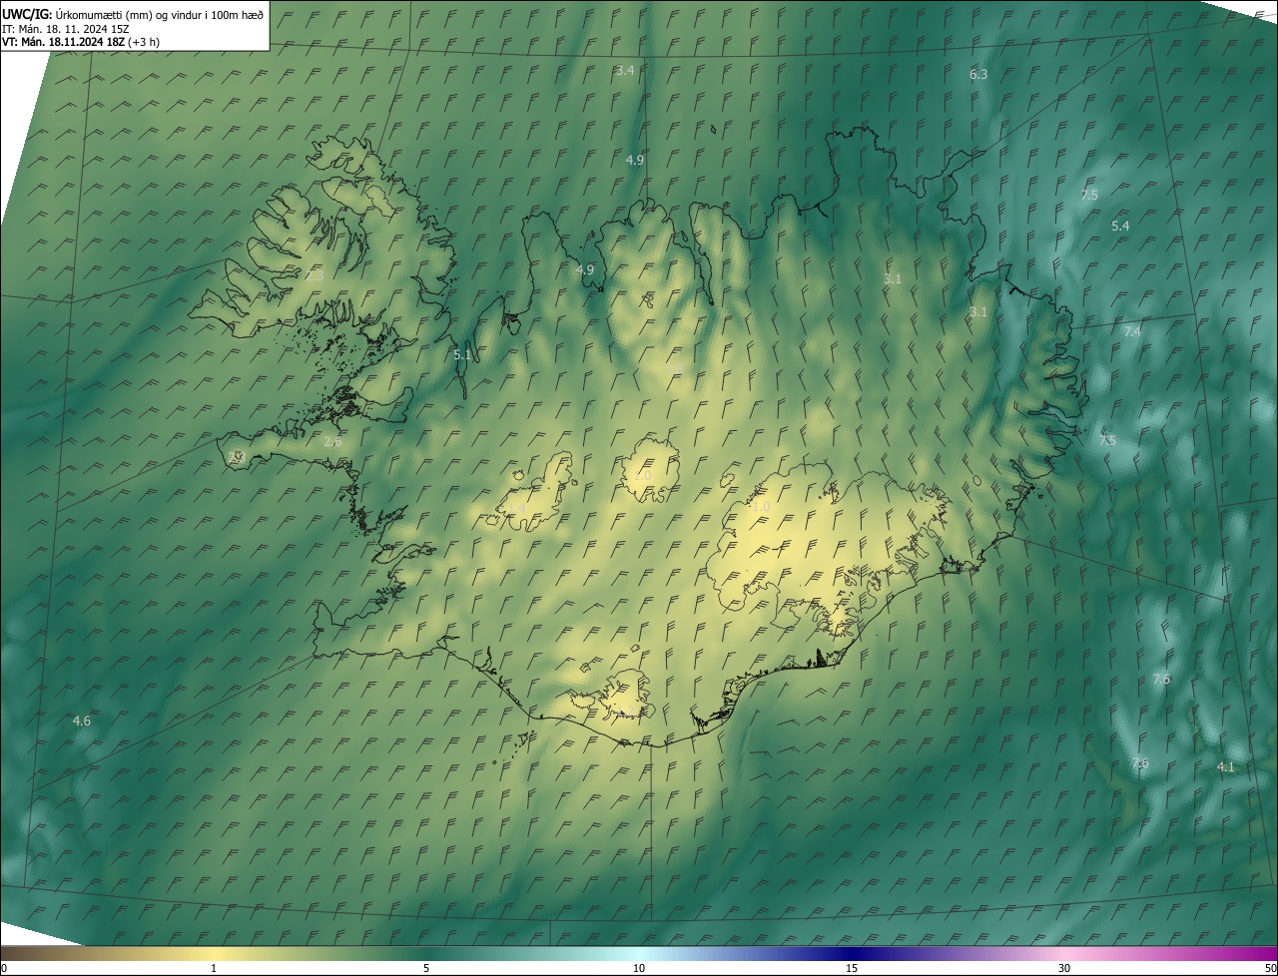Click the 15 tick label on the colour scale
Image resolution: width=1278 pixels, height=976 pixels.
(x=852, y=968)
